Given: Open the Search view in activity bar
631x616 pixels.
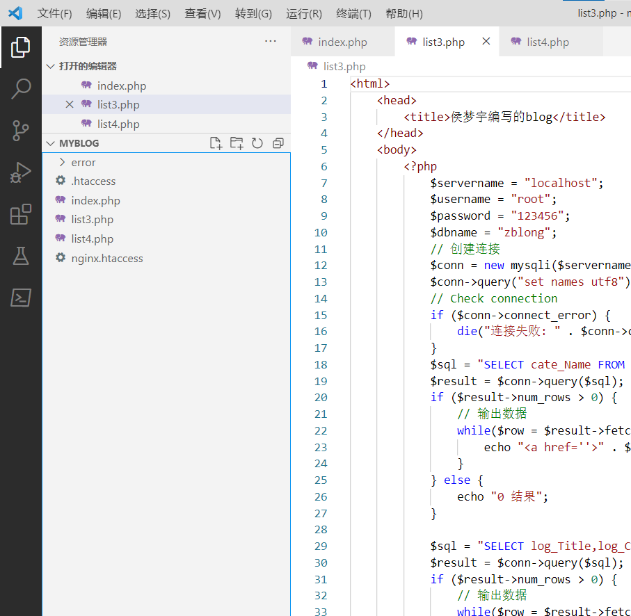Looking at the screenshot, I should tap(21, 89).
